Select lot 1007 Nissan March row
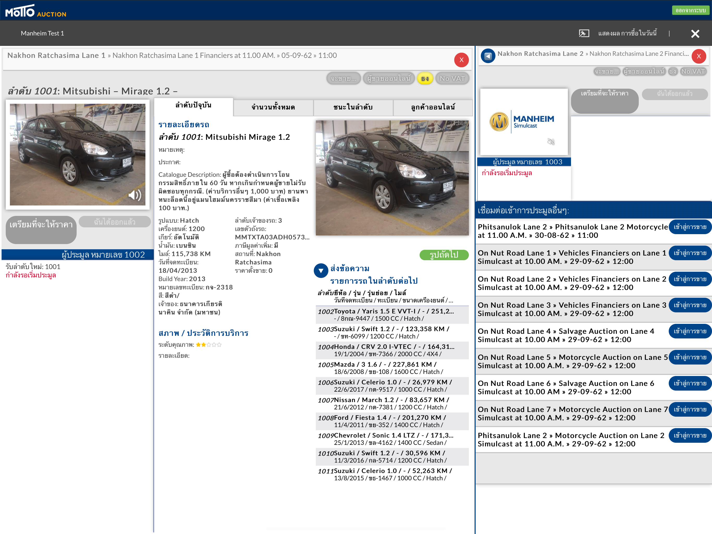The width and height of the screenshot is (712, 534). pyautogui.click(x=392, y=404)
